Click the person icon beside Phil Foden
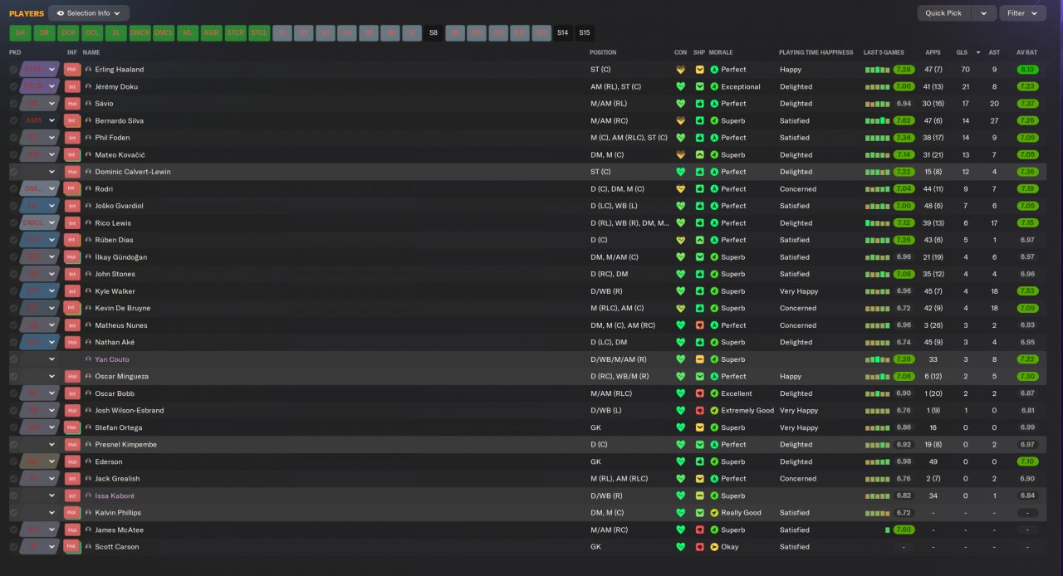This screenshot has height=576, width=1063. point(89,138)
